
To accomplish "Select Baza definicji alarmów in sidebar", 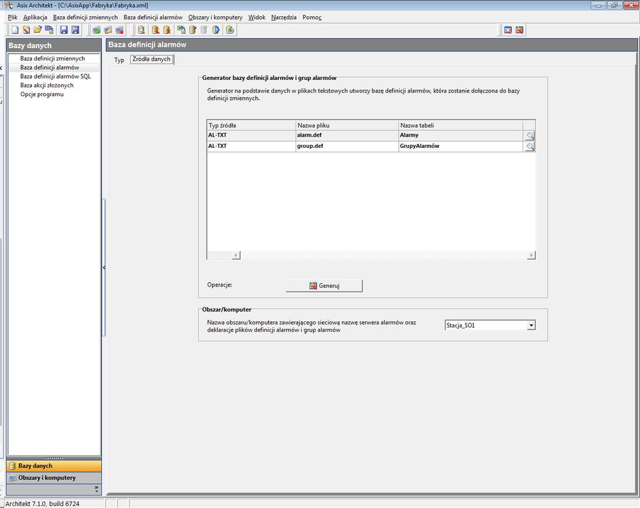I will pos(50,67).
